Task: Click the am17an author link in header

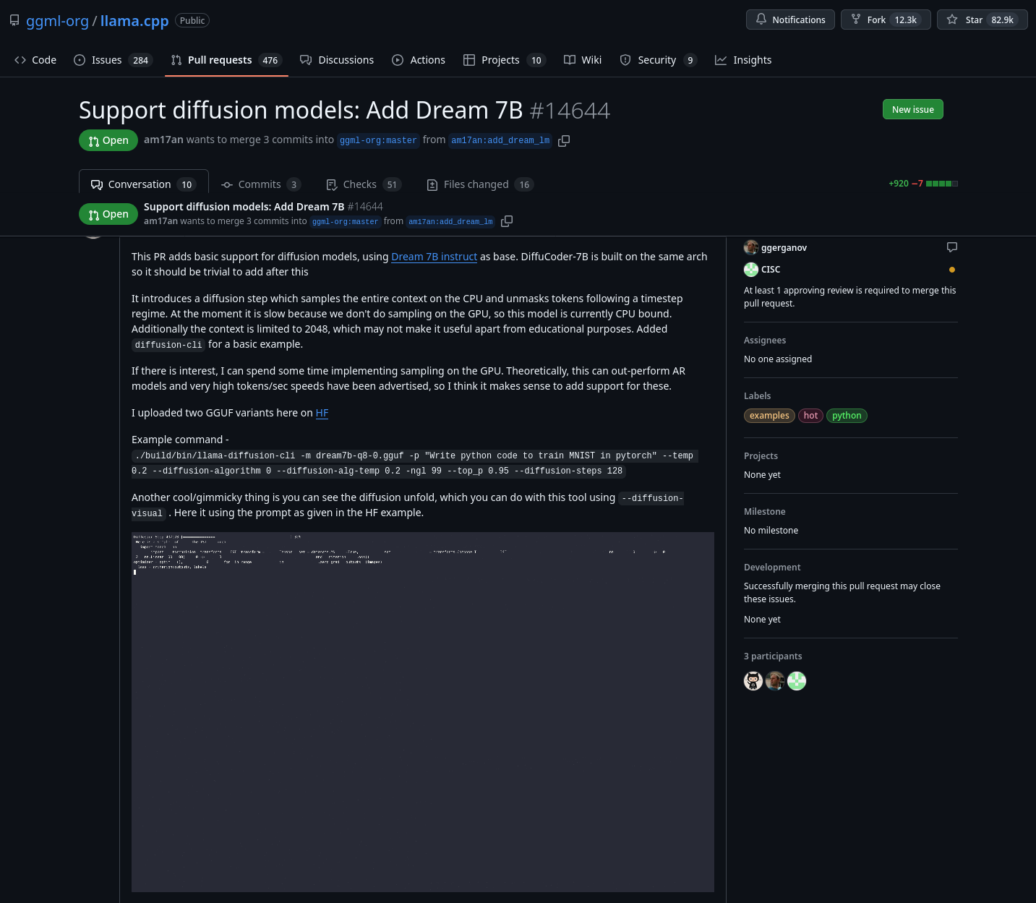Action: point(163,140)
